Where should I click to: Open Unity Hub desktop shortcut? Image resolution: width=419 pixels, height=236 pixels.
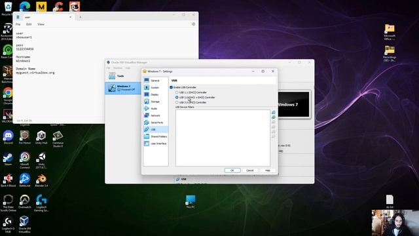pyautogui.click(x=41, y=137)
